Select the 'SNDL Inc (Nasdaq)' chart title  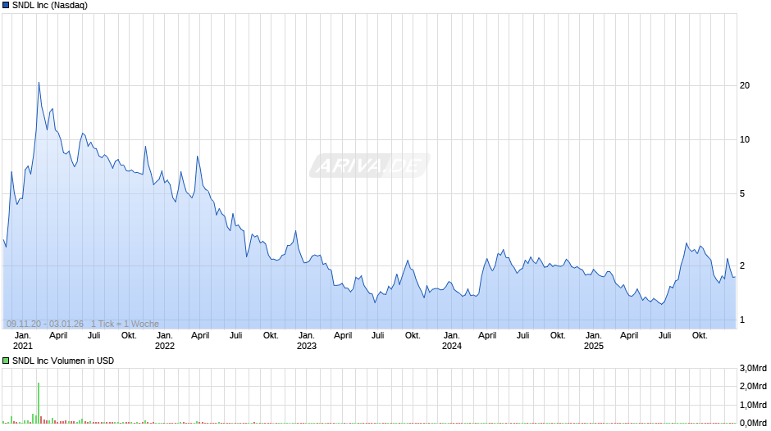[50, 6]
